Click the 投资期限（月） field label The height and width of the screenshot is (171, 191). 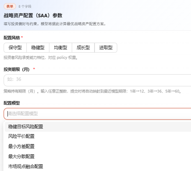pyautogui.click(x=17, y=69)
